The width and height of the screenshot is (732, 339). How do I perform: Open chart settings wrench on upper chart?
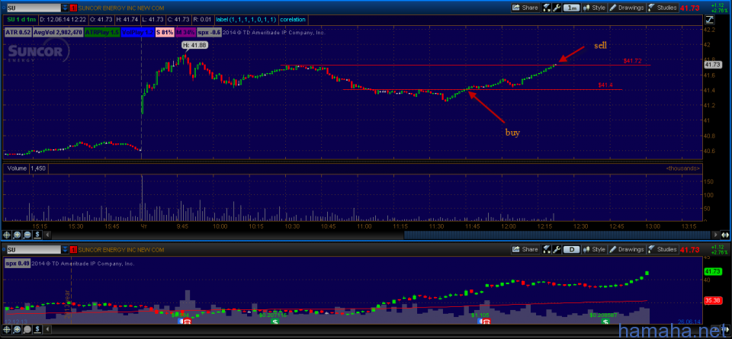point(556,8)
